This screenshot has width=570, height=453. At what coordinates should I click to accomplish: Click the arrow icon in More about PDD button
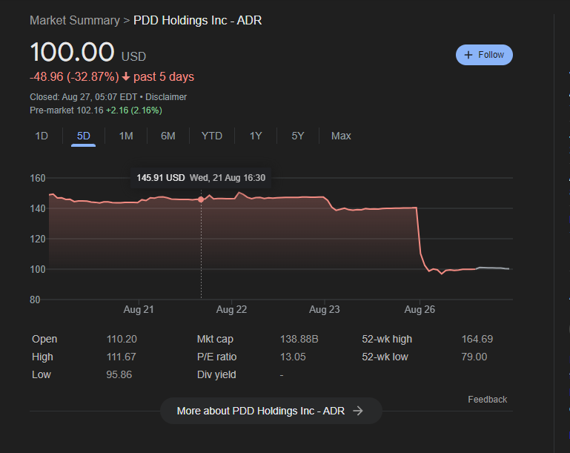point(358,411)
